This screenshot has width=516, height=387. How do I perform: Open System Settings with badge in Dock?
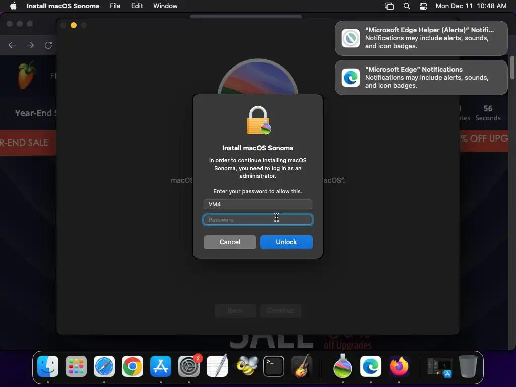point(189,366)
